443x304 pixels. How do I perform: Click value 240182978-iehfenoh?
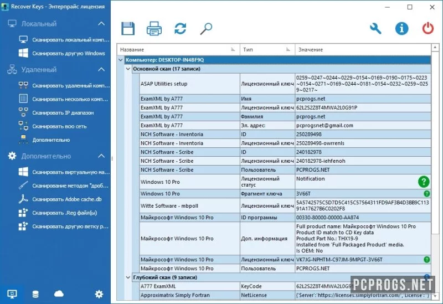321,161
